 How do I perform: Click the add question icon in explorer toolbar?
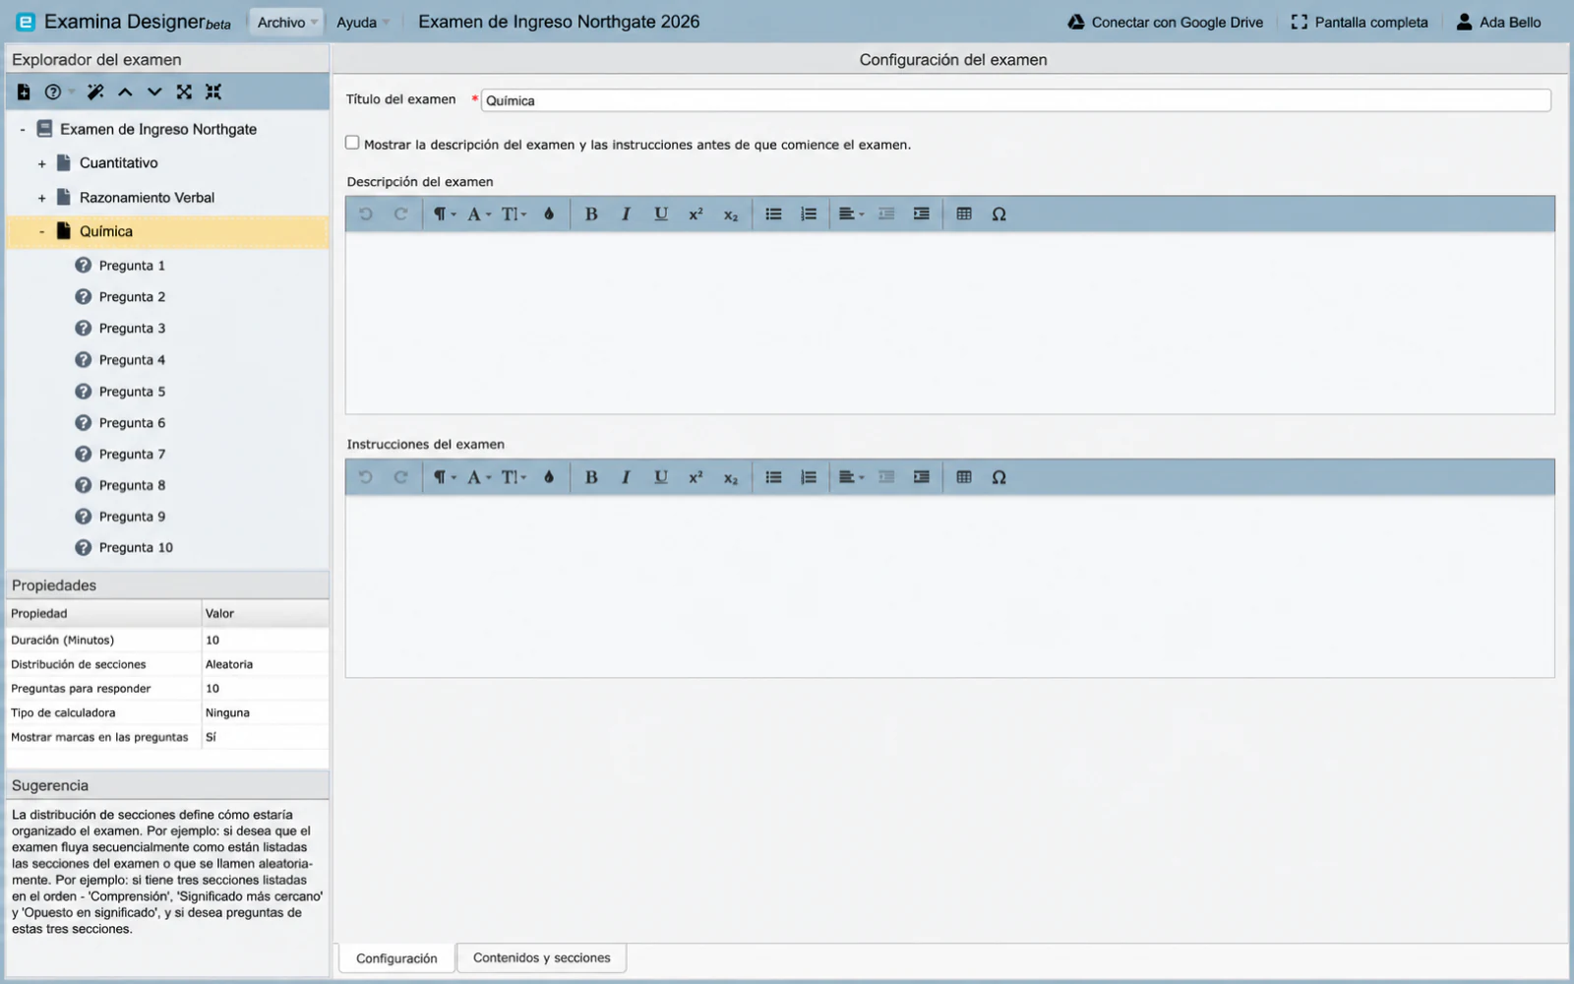53,92
